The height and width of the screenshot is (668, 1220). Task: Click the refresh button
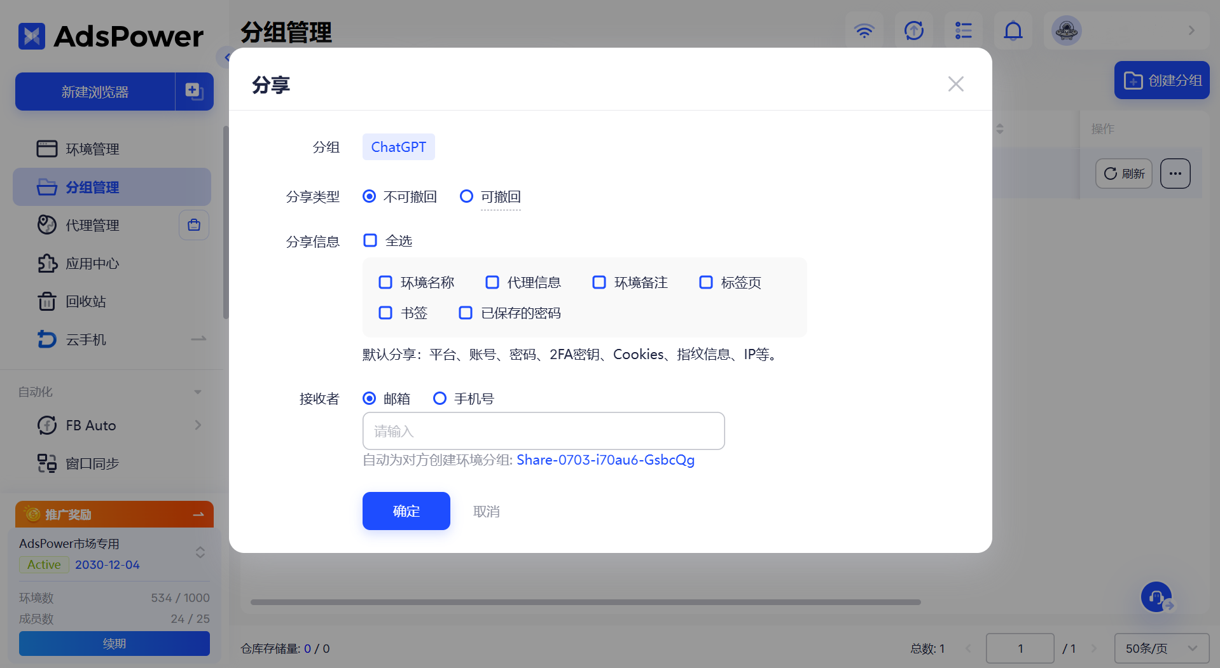[x=1124, y=174]
